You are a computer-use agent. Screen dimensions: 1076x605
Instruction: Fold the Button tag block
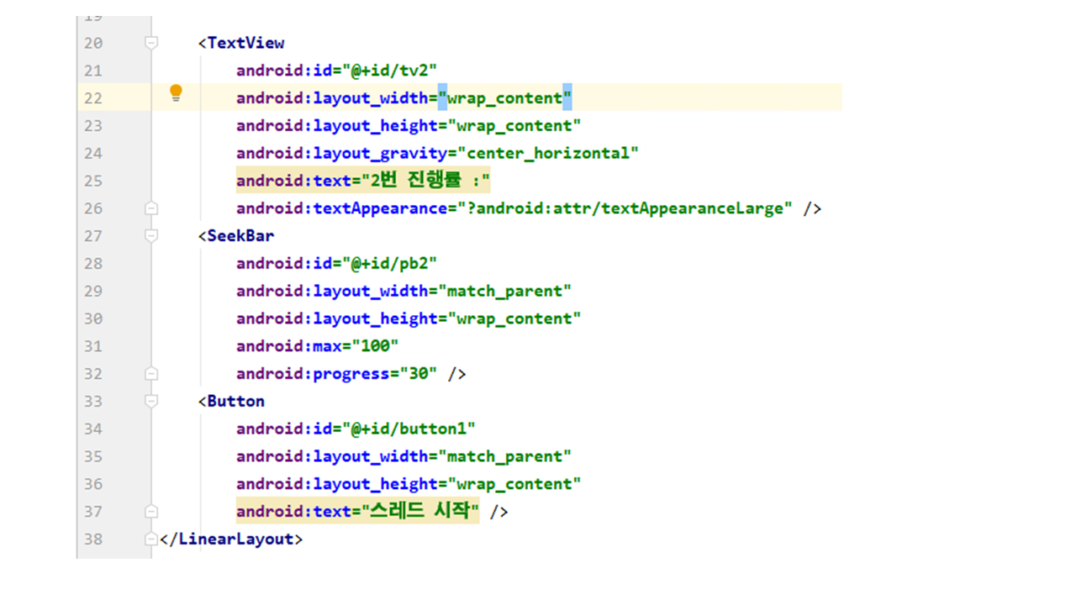coord(151,401)
